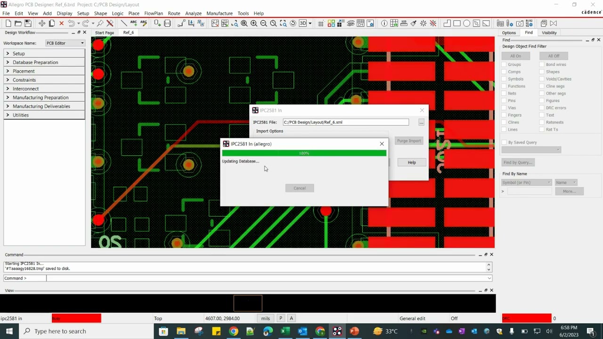This screenshot has width=603, height=339.
Task: Select the Add Rectangle shape tool
Action: [x=457, y=23]
